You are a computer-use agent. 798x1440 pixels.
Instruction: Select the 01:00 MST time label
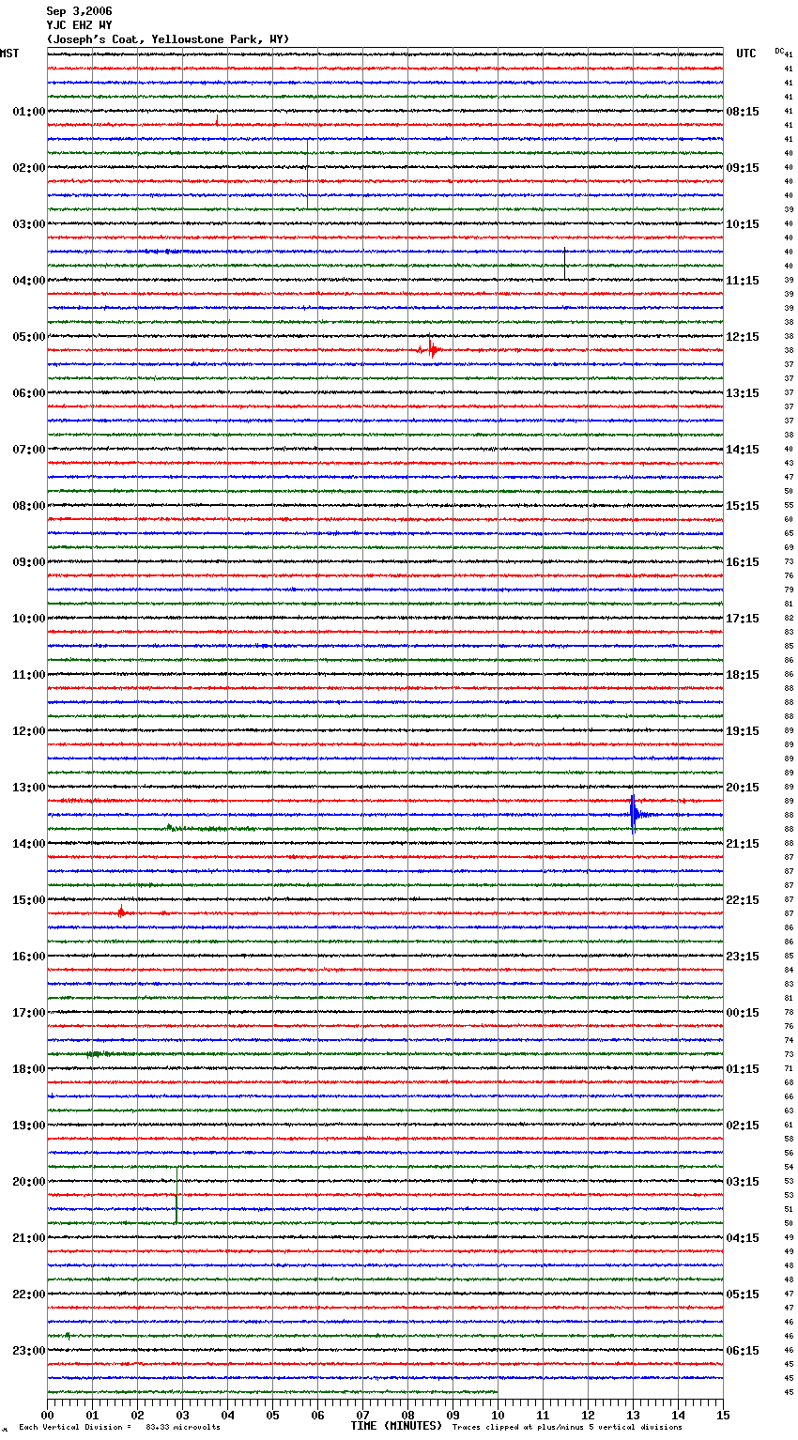pyautogui.click(x=29, y=112)
